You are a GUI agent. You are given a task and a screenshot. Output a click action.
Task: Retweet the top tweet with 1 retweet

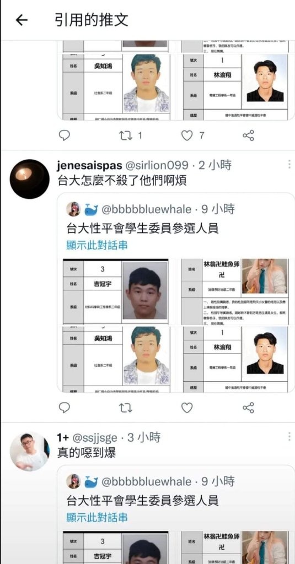[130, 135]
